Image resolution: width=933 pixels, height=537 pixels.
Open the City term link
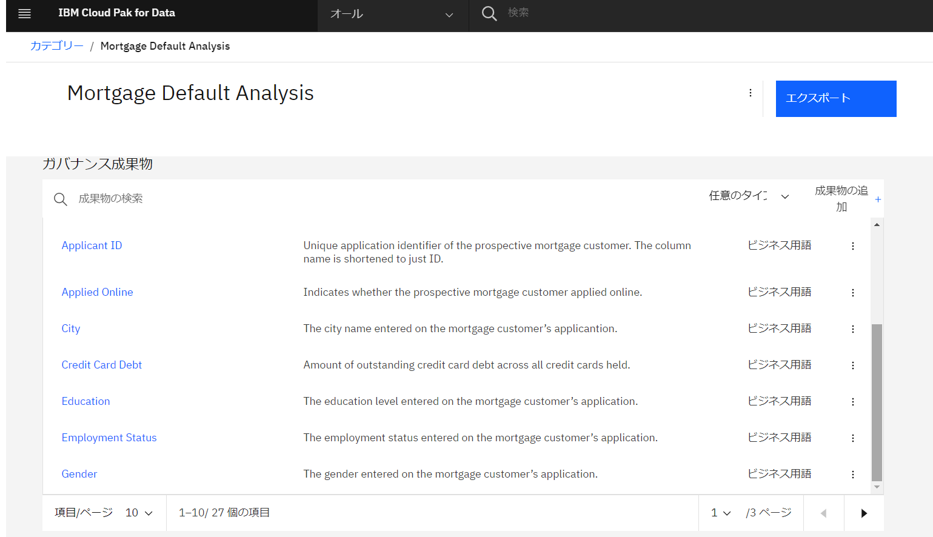71,329
